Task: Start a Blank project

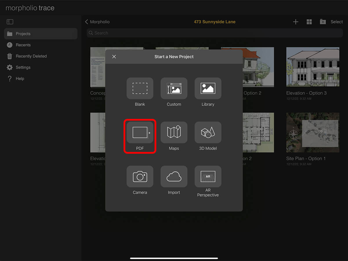Action: point(140,88)
